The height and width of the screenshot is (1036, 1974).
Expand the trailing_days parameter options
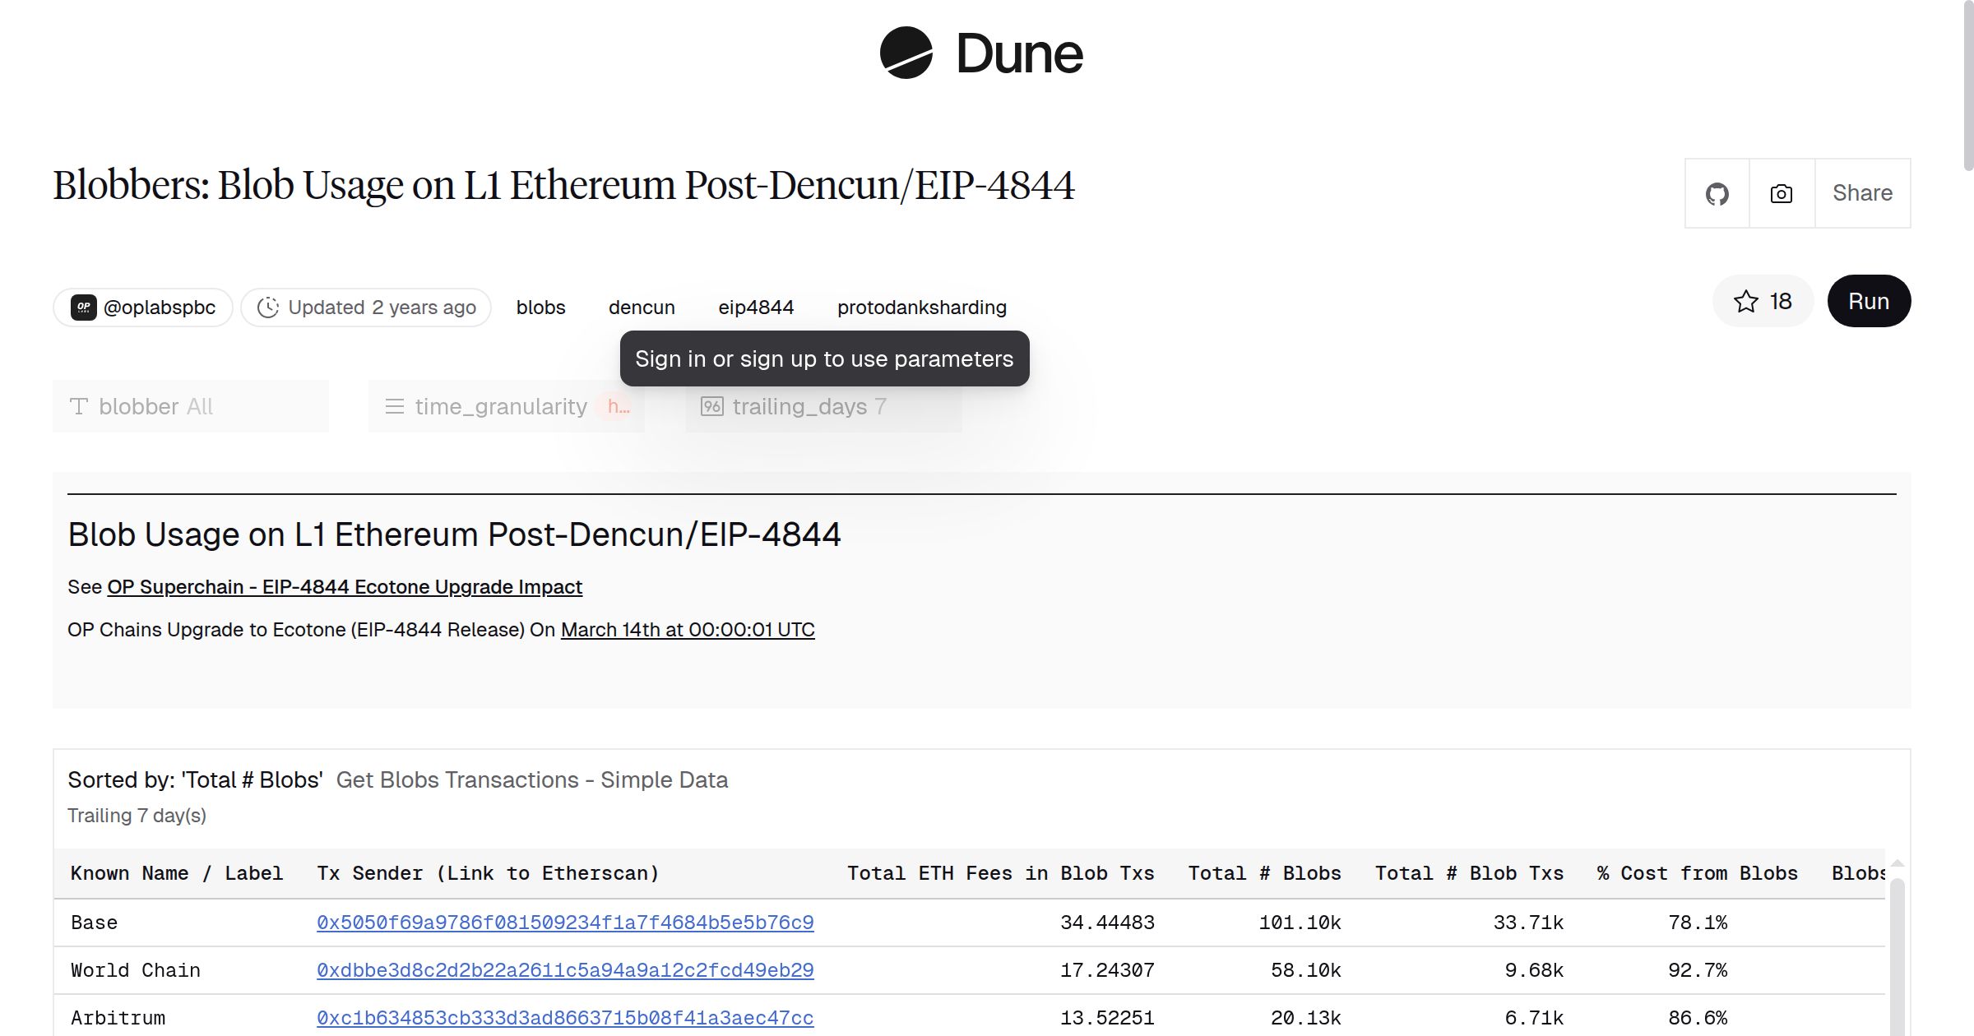click(x=822, y=405)
